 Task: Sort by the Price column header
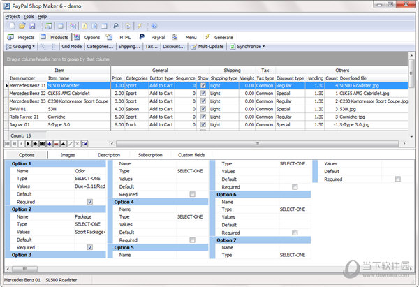(117, 78)
